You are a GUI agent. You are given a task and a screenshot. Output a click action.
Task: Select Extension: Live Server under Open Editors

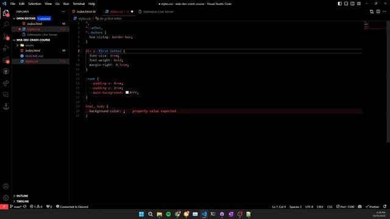pyautogui.click(x=42, y=35)
